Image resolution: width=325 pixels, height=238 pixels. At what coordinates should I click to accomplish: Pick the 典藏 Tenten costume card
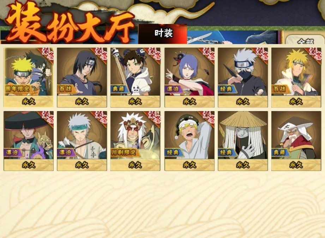pyautogui.click(x=136, y=78)
